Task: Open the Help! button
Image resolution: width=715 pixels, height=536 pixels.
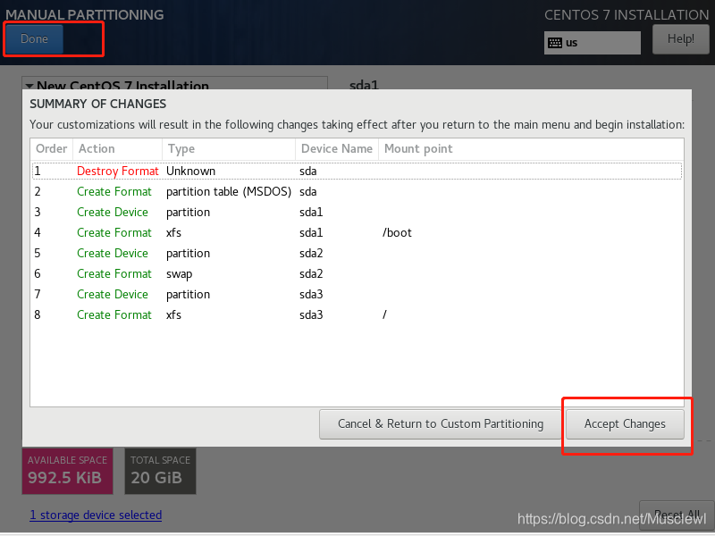Action: [x=680, y=39]
